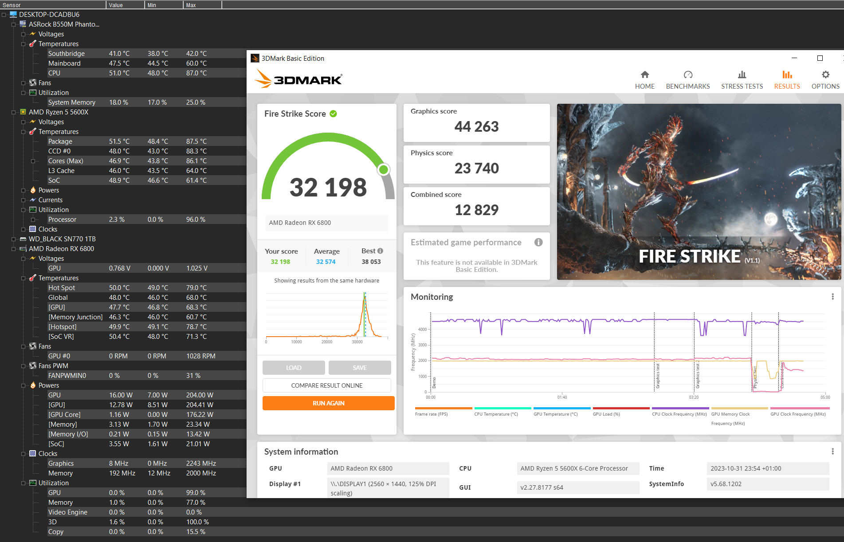
Task: Select the [Memory Junction] temperature row
Action: (147, 317)
